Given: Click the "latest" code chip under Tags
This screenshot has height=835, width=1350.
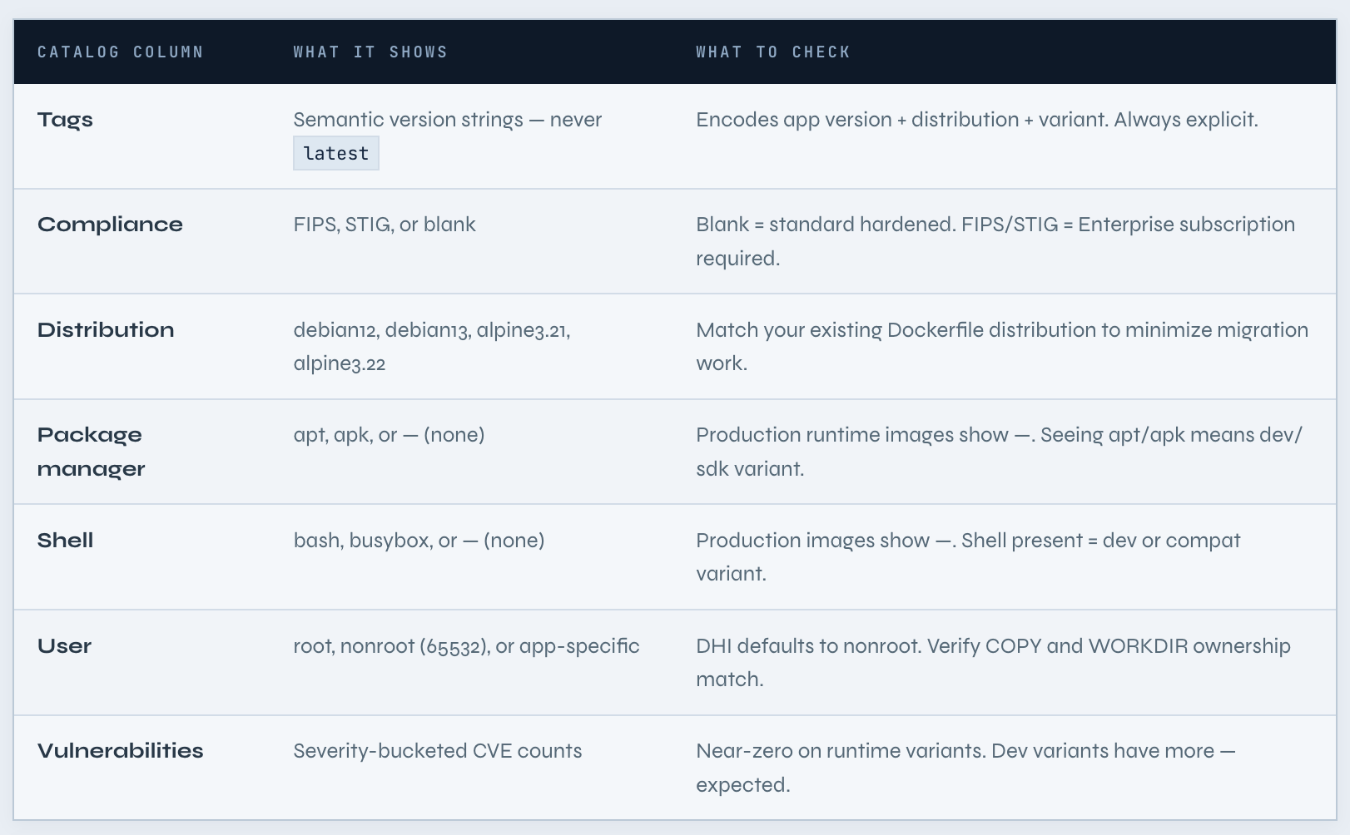Looking at the screenshot, I should [x=335, y=153].
